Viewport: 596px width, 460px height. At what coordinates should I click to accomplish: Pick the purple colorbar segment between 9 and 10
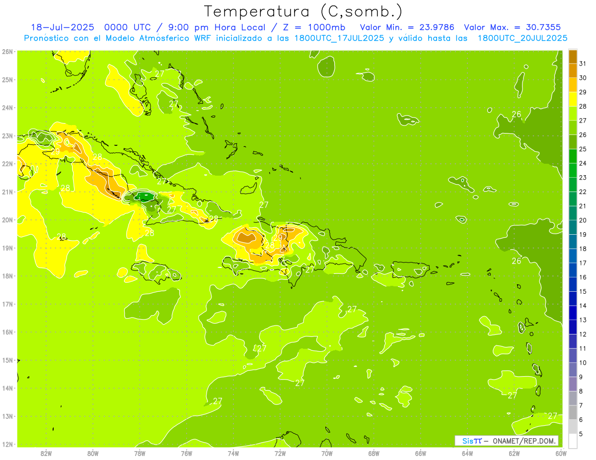pos(573,370)
